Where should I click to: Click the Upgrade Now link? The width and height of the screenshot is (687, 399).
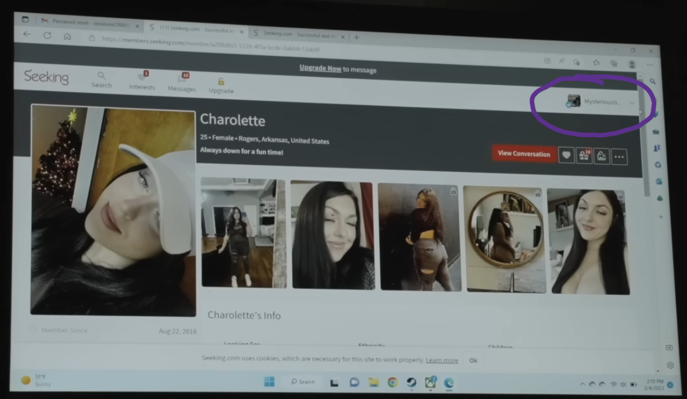point(321,68)
